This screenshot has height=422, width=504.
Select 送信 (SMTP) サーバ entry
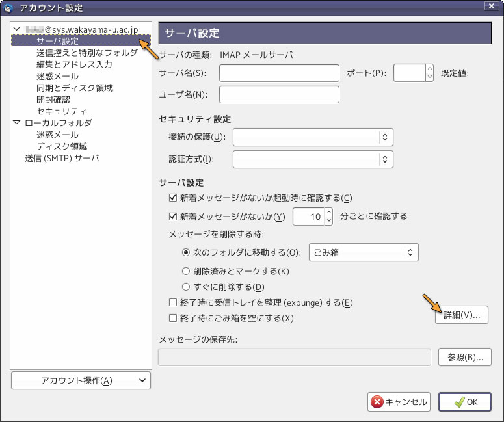[x=62, y=158]
